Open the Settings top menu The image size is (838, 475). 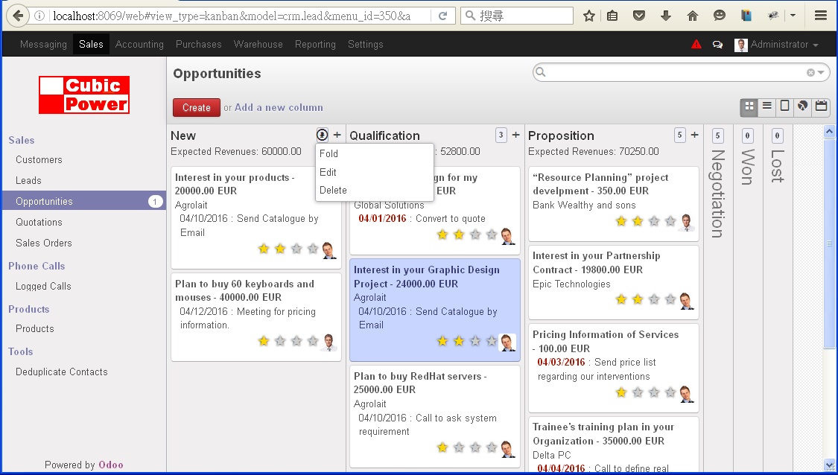[366, 45]
